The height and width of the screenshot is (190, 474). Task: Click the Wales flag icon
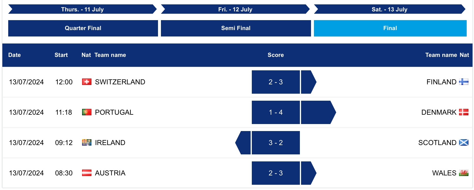click(463, 173)
